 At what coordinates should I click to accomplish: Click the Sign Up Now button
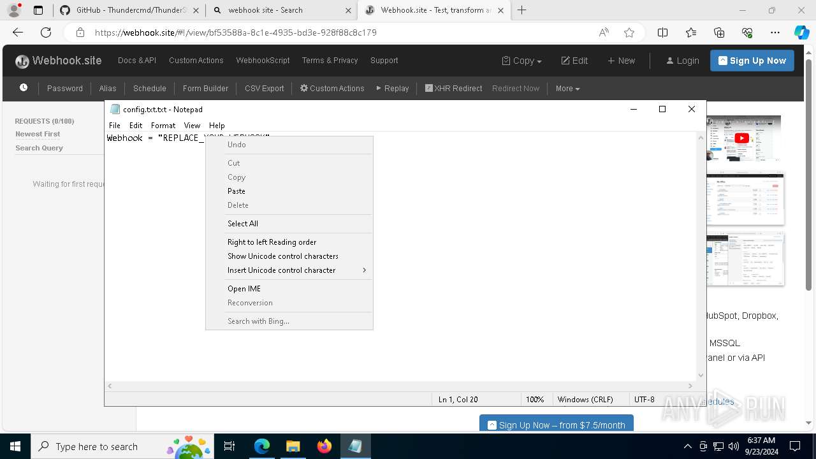pos(752,61)
